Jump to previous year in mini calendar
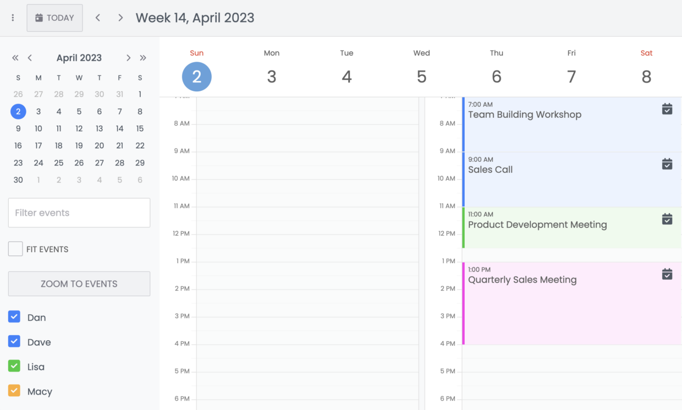Screen dimensions: 682x410 15,58
